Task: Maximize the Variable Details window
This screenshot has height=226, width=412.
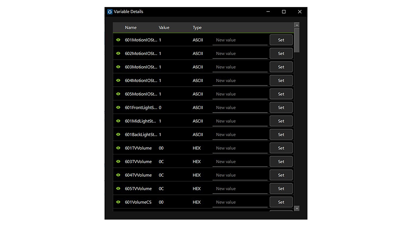Action: (x=284, y=12)
